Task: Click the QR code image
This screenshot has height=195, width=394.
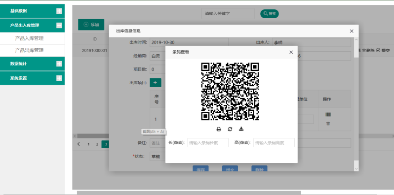Action: click(x=230, y=92)
